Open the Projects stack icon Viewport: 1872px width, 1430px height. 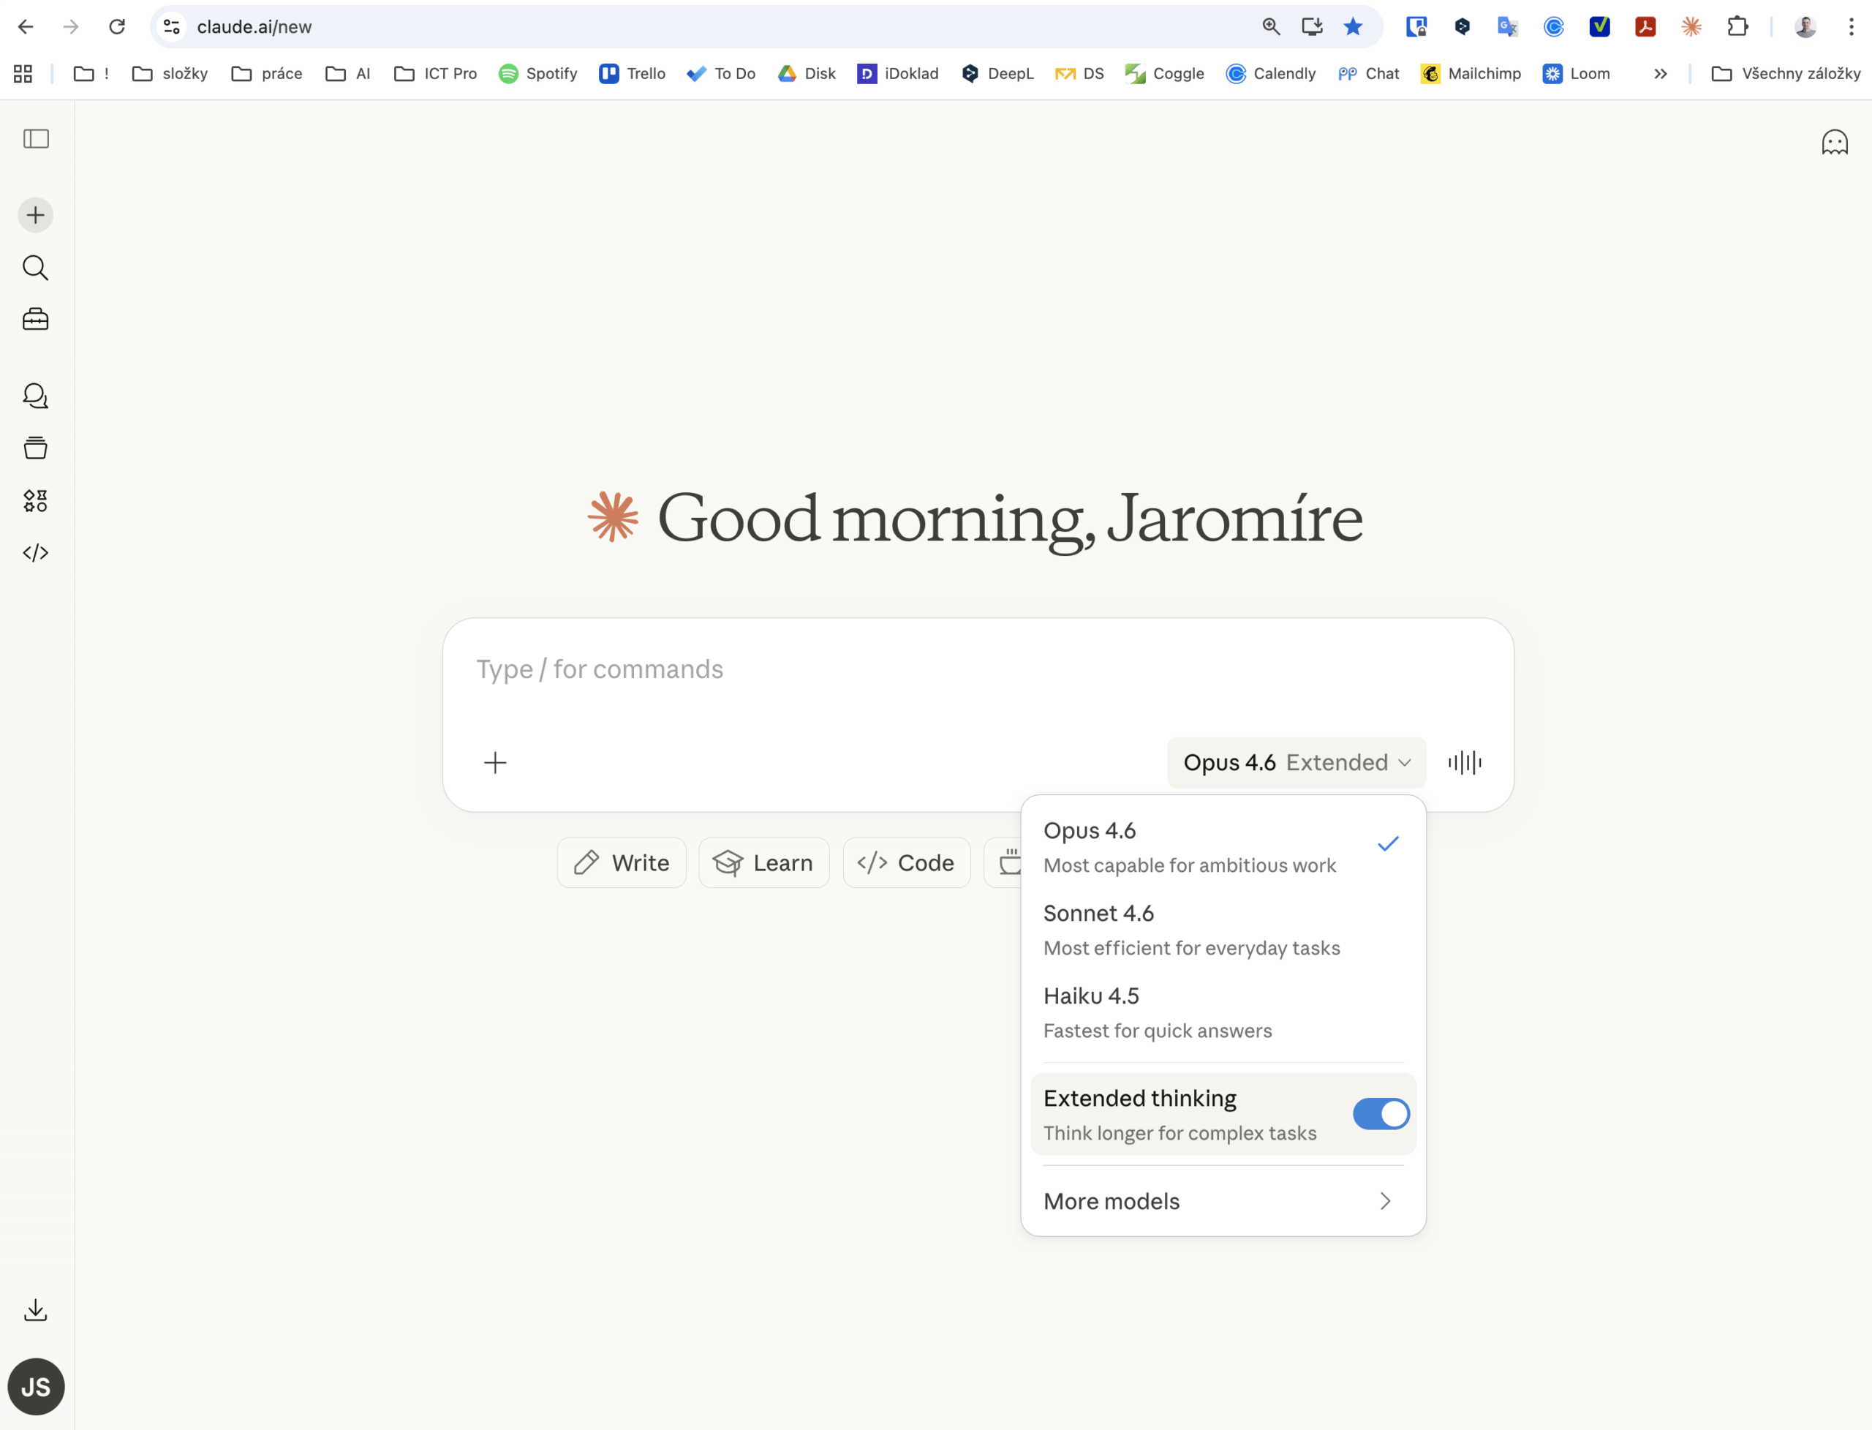point(36,448)
